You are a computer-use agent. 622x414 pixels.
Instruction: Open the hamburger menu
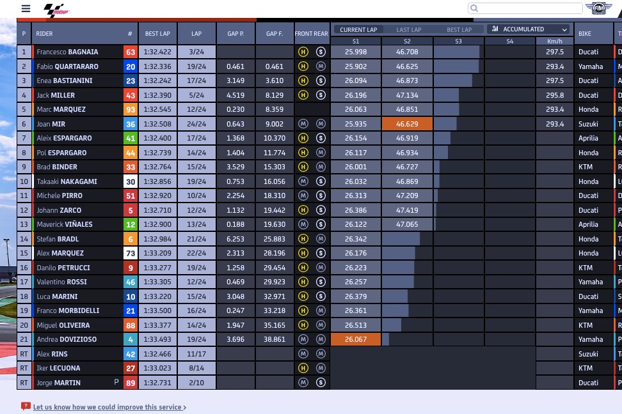[x=26, y=9]
